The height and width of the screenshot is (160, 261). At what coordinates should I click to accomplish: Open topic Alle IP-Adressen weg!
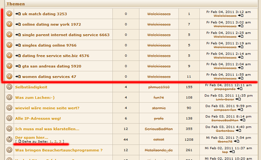click(x=38, y=118)
